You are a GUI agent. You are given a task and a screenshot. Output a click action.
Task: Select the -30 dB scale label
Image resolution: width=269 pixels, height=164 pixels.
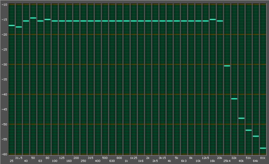click(4, 65)
